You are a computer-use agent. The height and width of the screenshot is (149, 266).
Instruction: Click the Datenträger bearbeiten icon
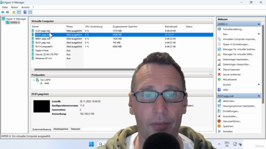219,60
